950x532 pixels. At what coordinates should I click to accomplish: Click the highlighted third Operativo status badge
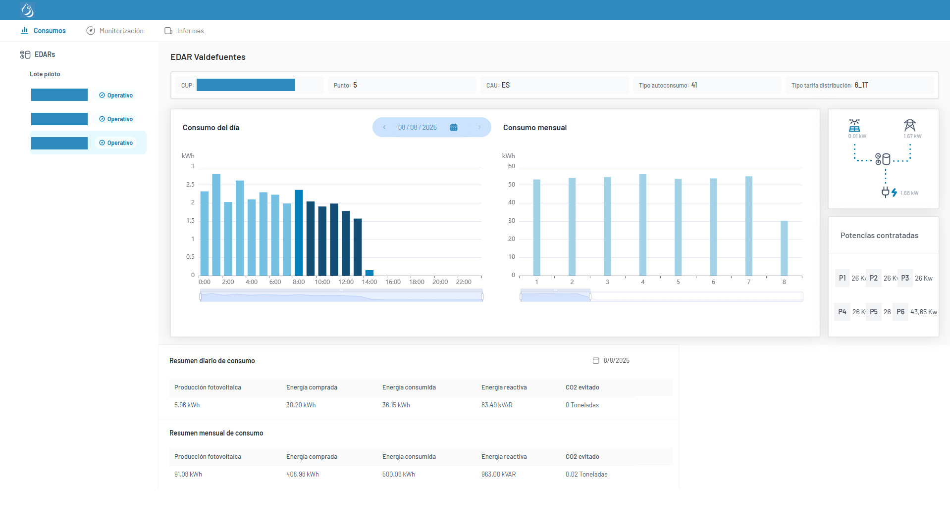[116, 143]
